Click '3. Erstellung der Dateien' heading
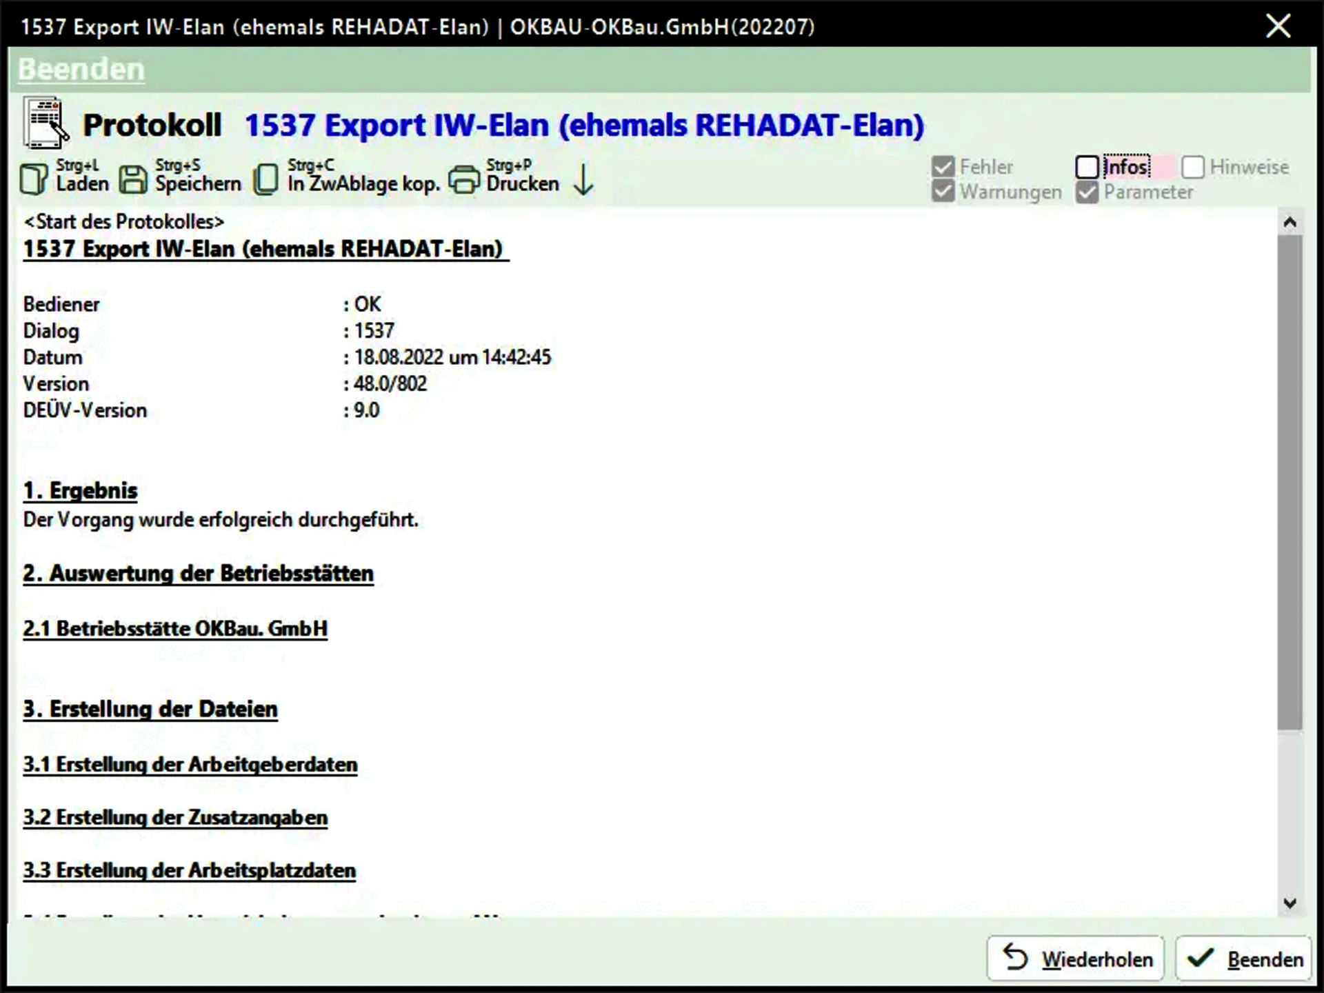The width and height of the screenshot is (1324, 993). point(150,709)
